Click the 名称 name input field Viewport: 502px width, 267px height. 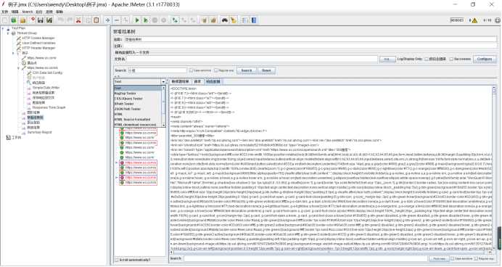tap(310, 39)
